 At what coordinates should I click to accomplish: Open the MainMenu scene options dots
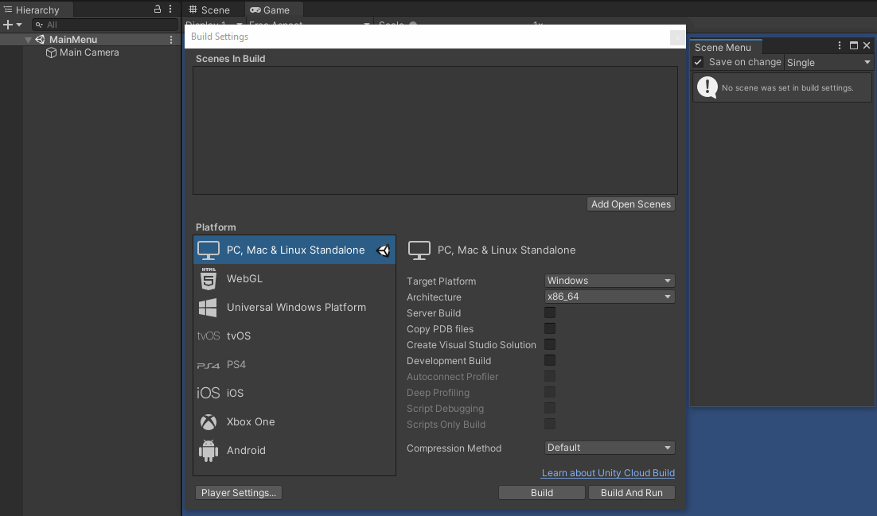171,40
